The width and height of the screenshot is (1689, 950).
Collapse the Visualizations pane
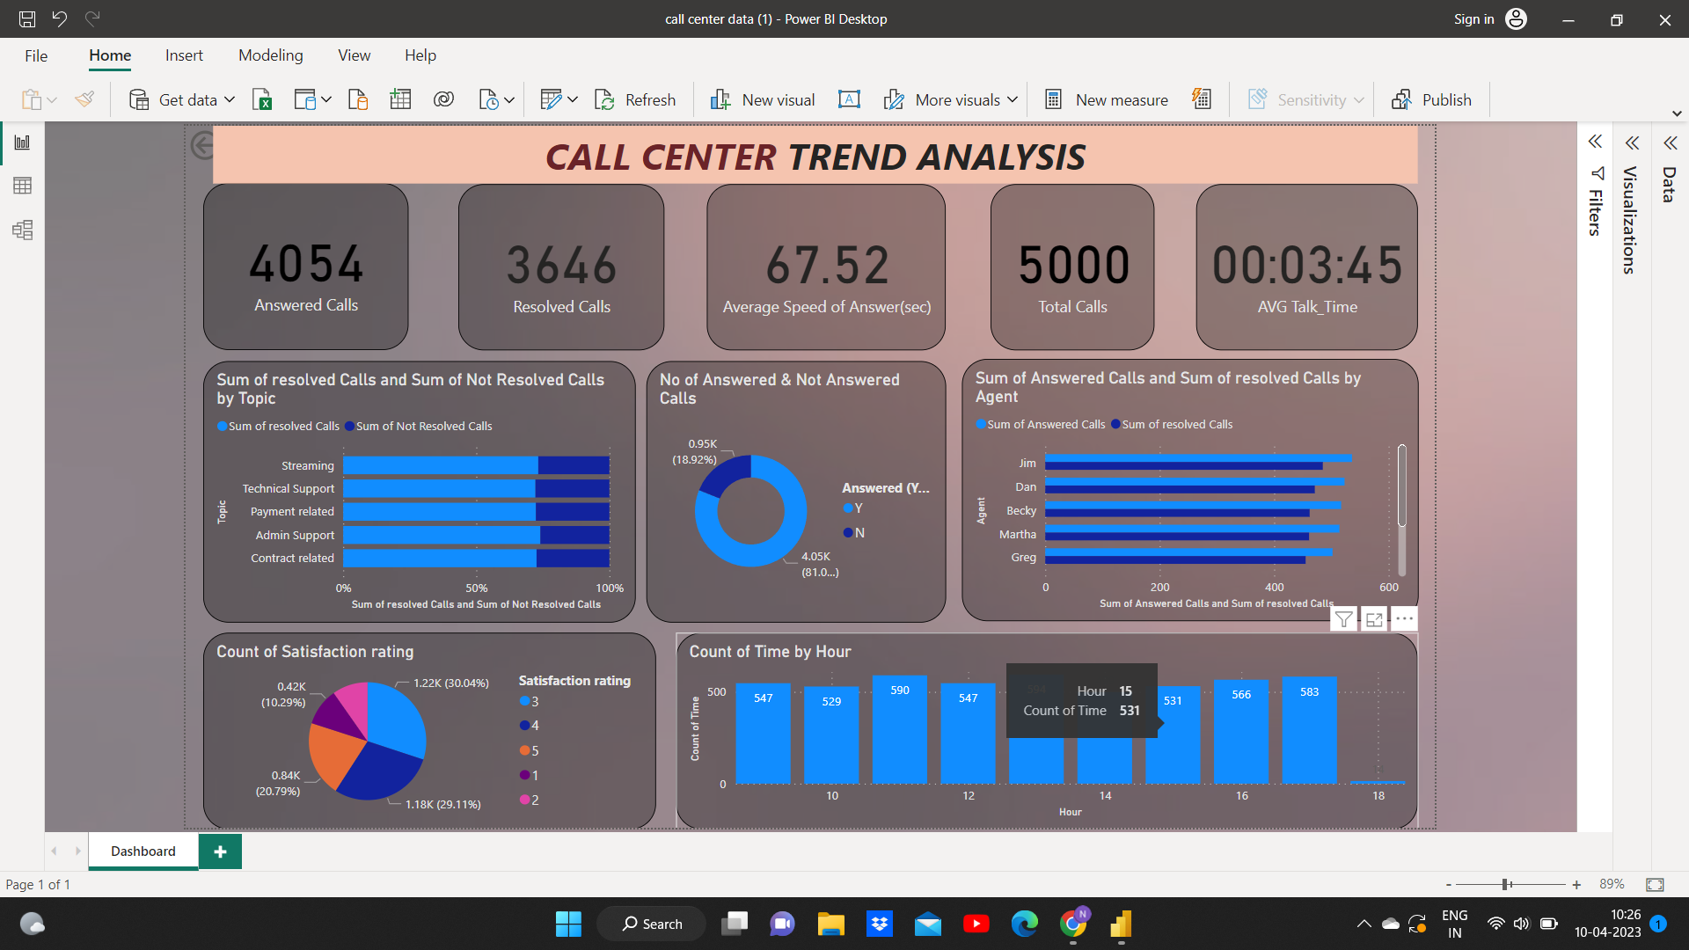tap(1633, 142)
